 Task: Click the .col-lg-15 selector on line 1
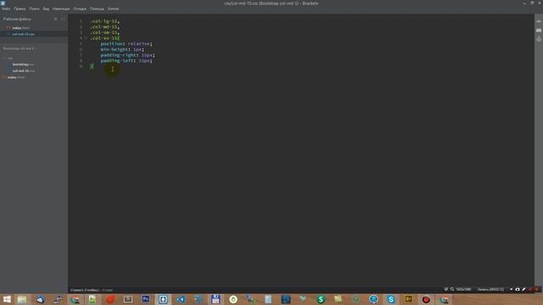(x=104, y=21)
